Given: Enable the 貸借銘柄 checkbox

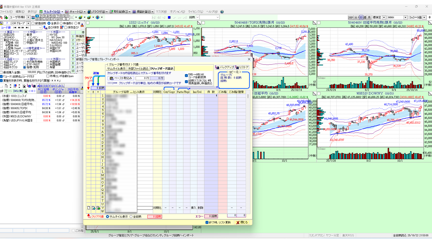Looking at the screenshot, I should tap(33, 23).
